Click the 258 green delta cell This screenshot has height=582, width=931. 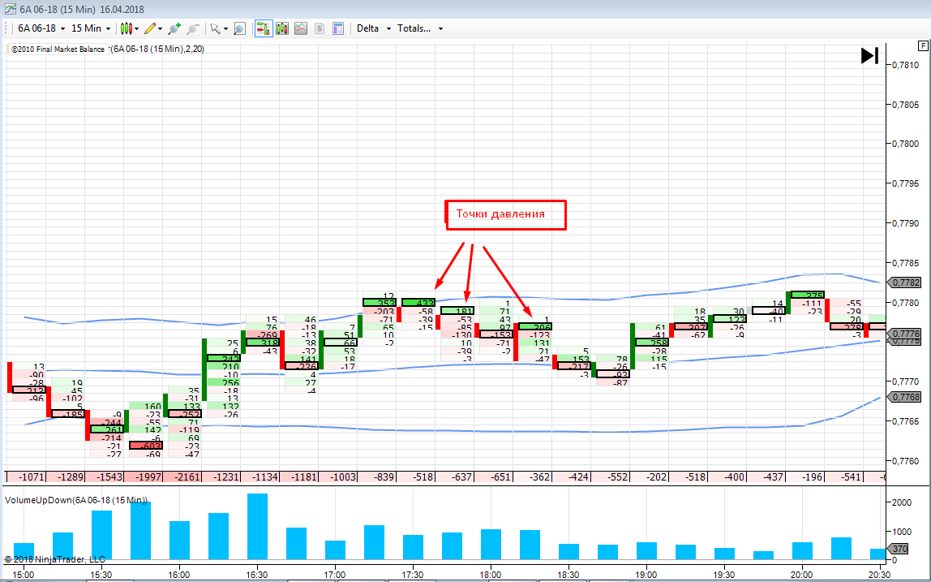651,343
